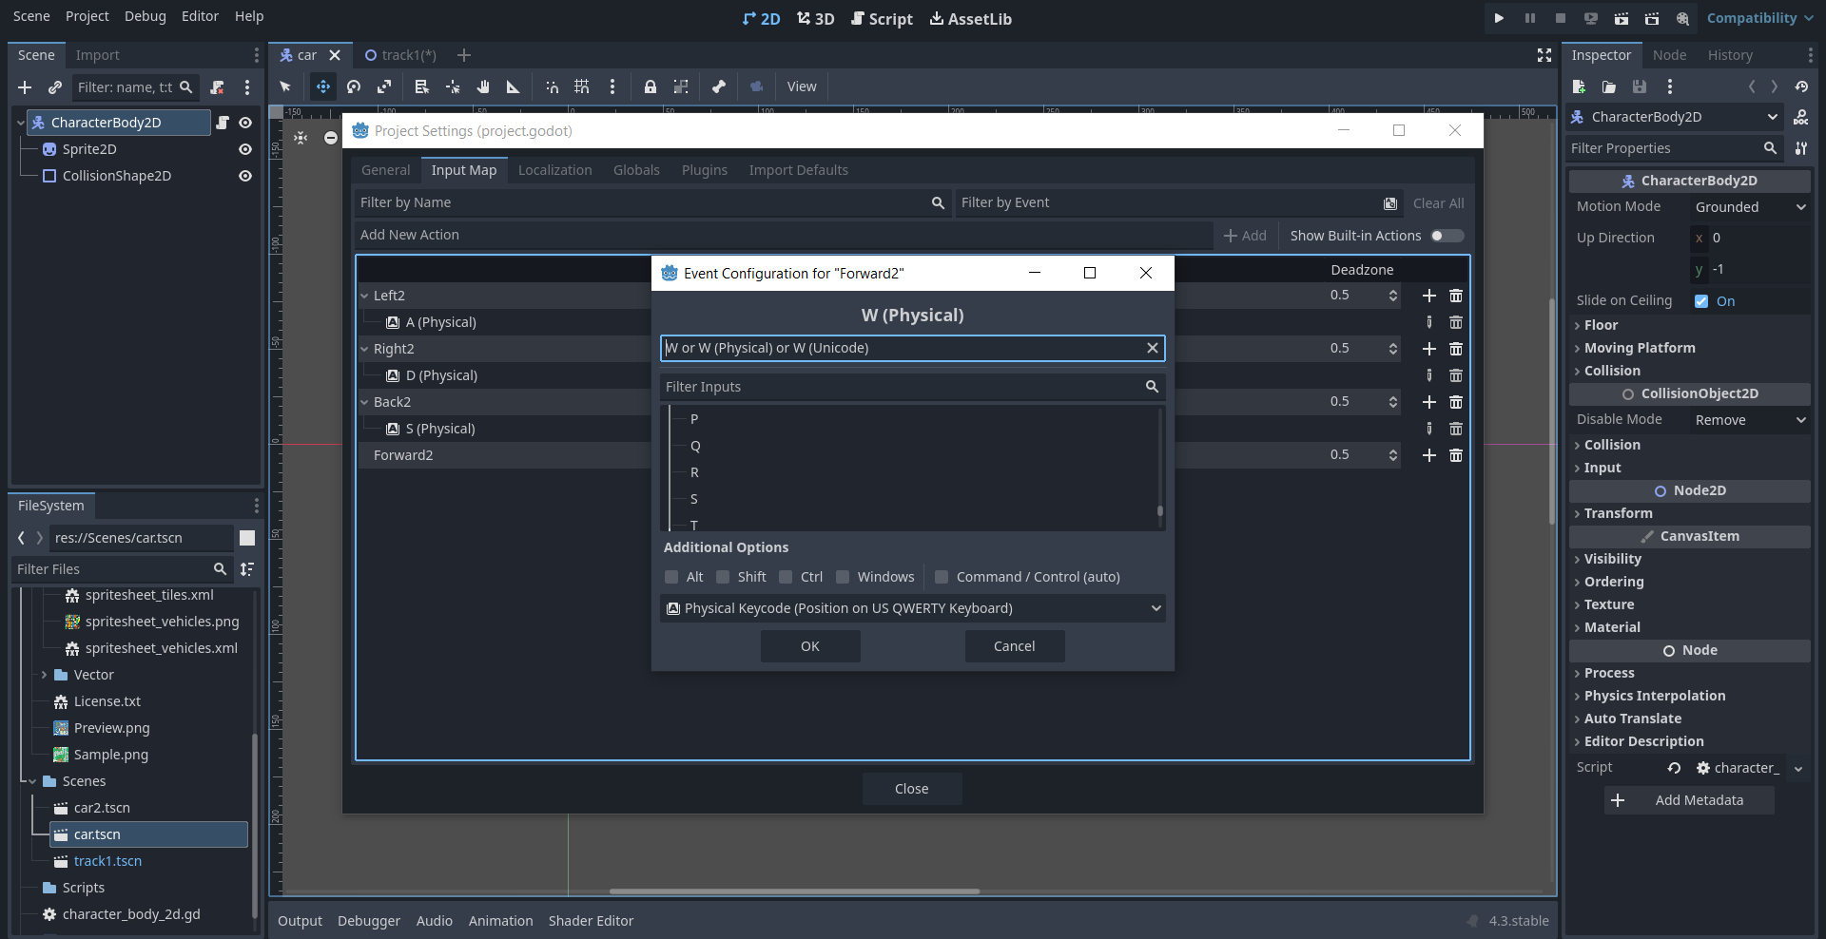Delete the Right2 action with trash icon

(x=1456, y=349)
